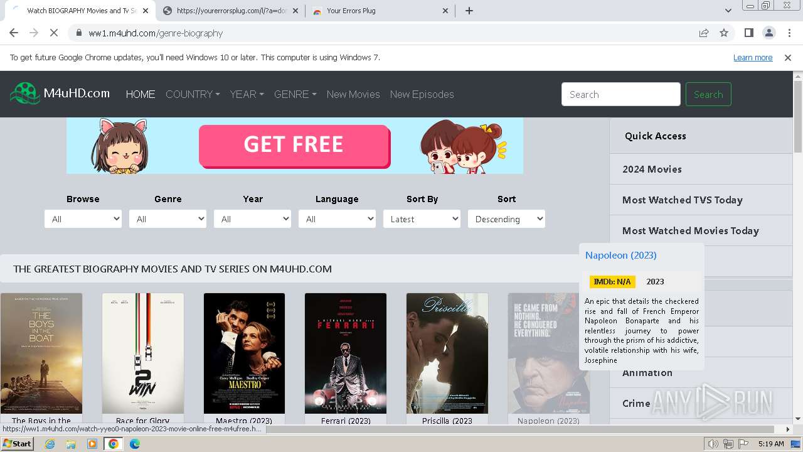
Task: Adjust volume via tray speaker icon
Action: 713,444
